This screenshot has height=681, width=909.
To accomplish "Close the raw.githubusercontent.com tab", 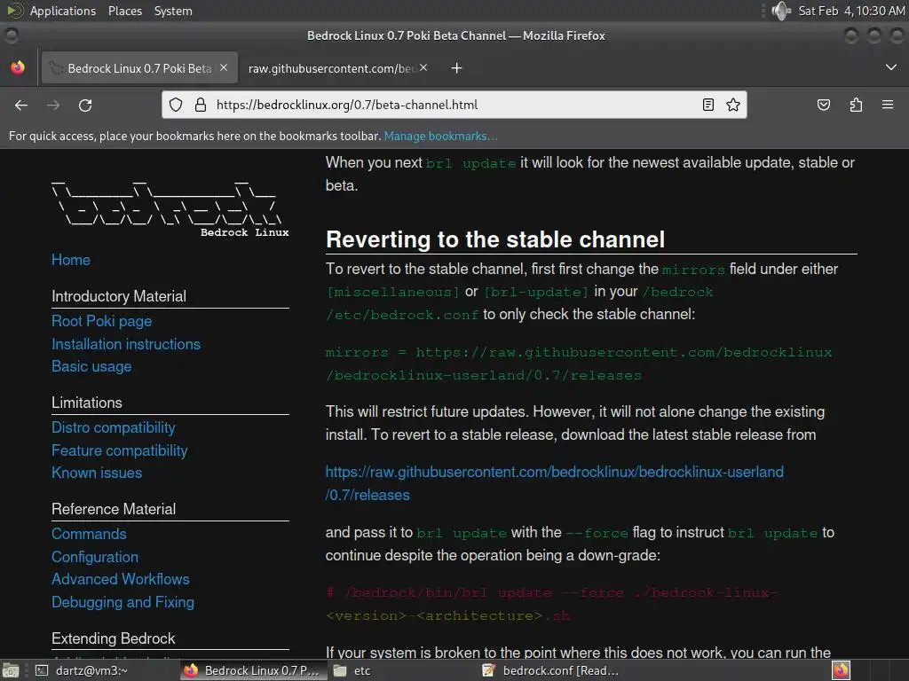I will pos(423,67).
